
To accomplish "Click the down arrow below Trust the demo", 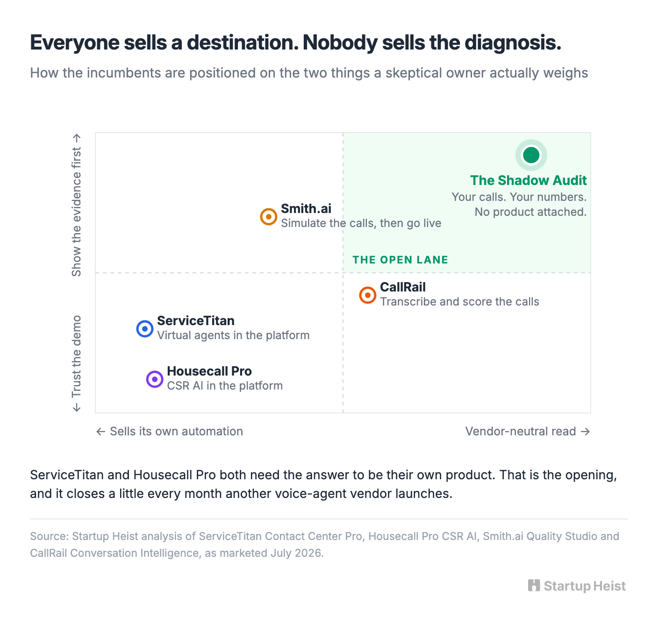I will tap(77, 407).
